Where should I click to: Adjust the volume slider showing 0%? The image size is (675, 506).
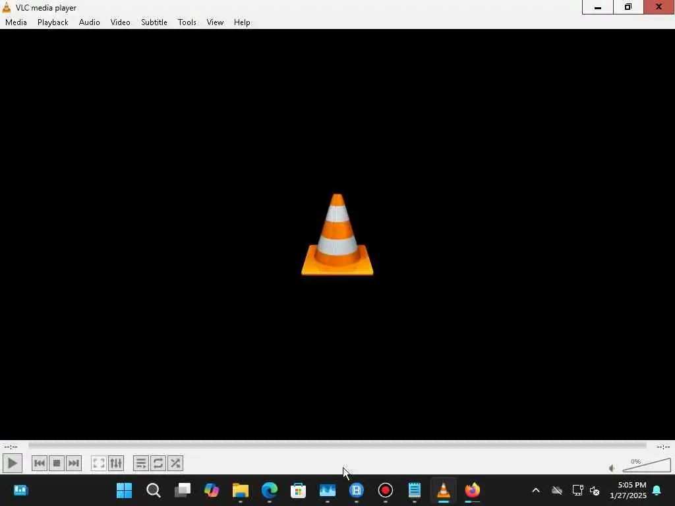(x=647, y=465)
